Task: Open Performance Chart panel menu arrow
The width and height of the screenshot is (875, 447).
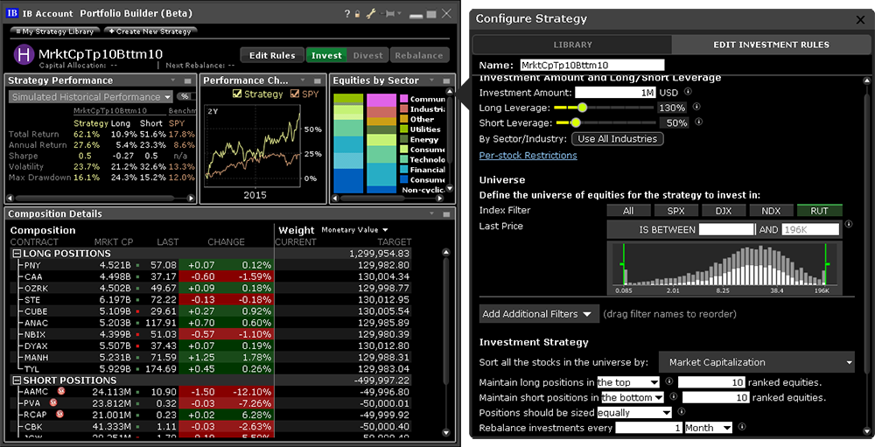Action: click(x=303, y=81)
